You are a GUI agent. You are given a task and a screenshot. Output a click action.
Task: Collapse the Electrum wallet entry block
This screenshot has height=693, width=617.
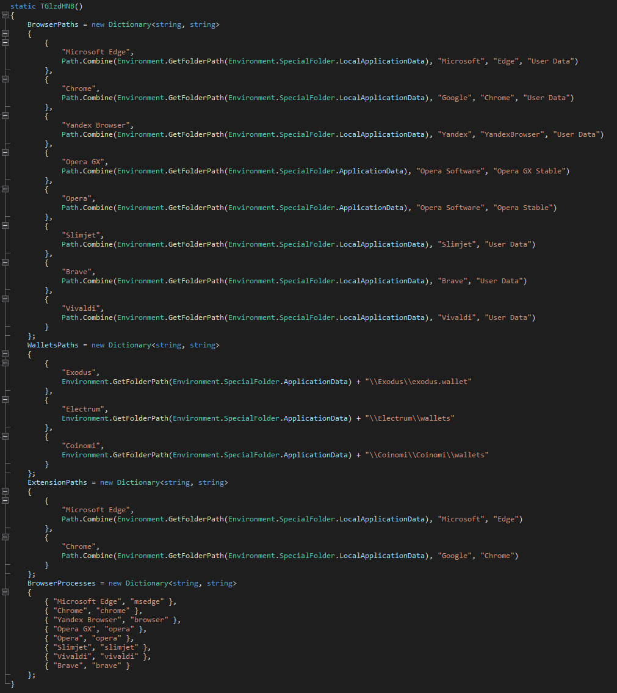[5, 400]
